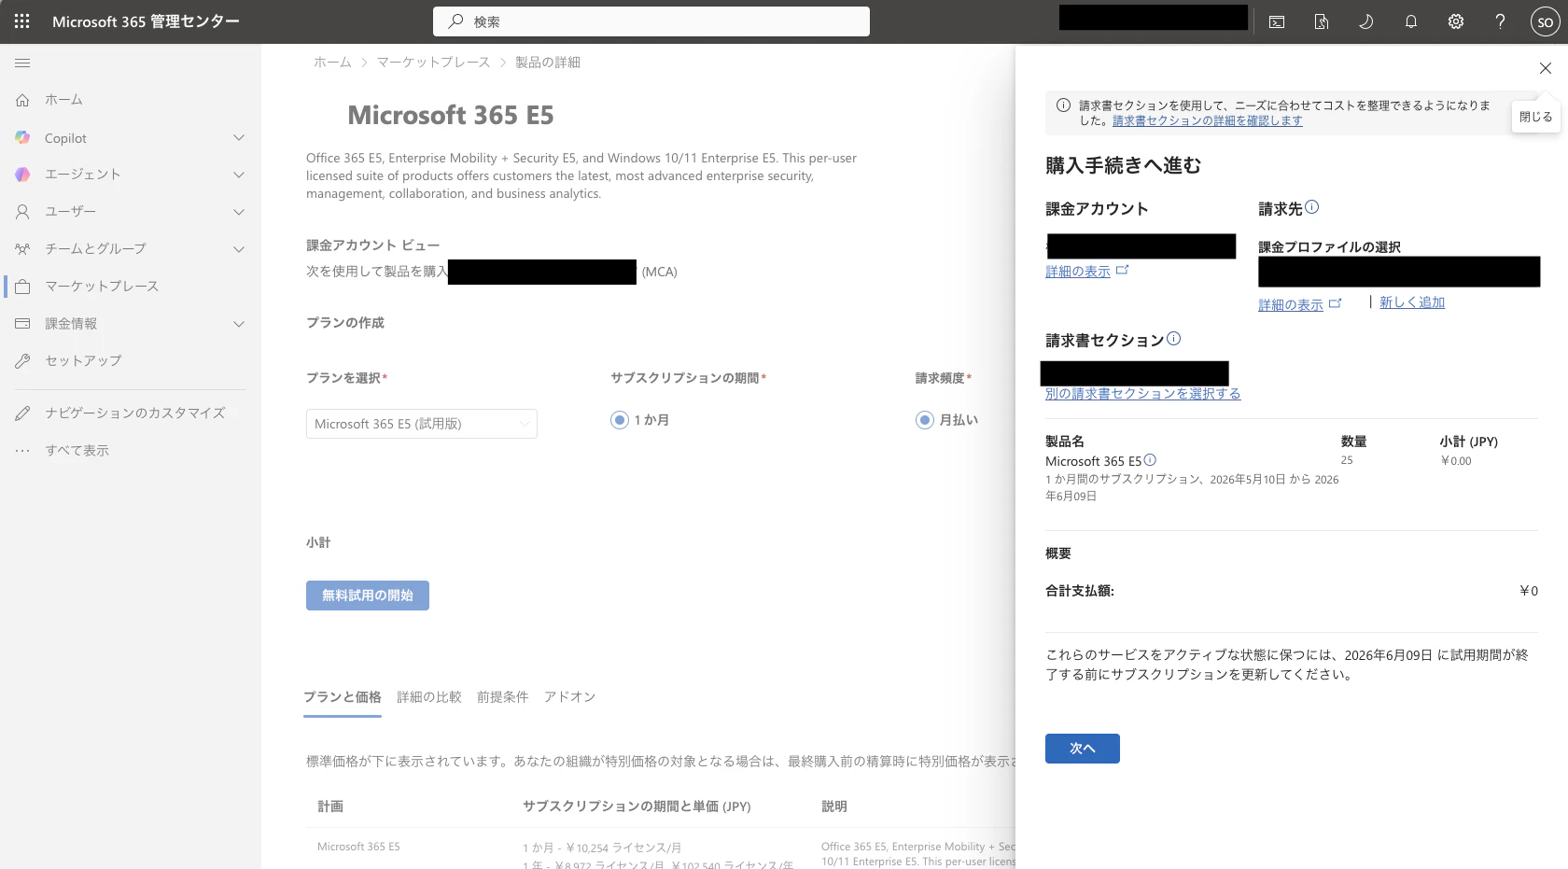Toggle dark mode moon icon
Image resolution: width=1568 pixels, height=869 pixels.
tap(1366, 21)
